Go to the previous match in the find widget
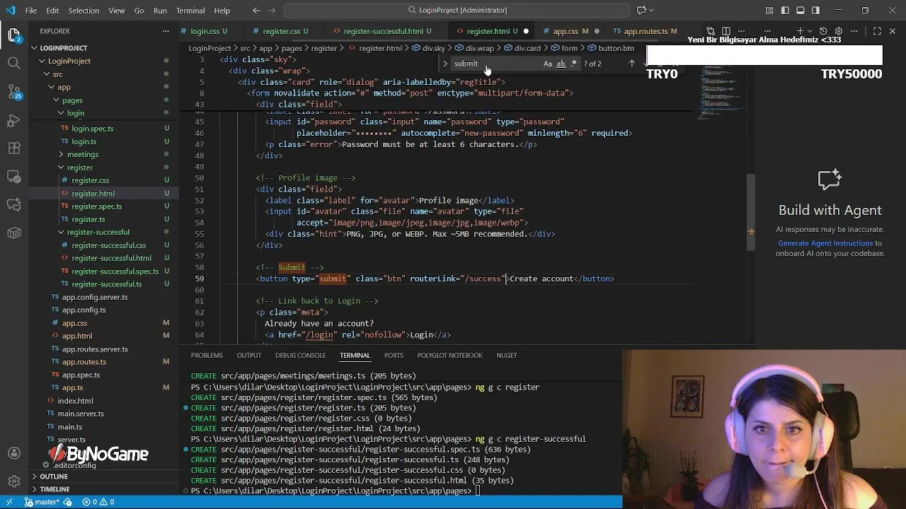This screenshot has width=906, height=509. click(632, 64)
